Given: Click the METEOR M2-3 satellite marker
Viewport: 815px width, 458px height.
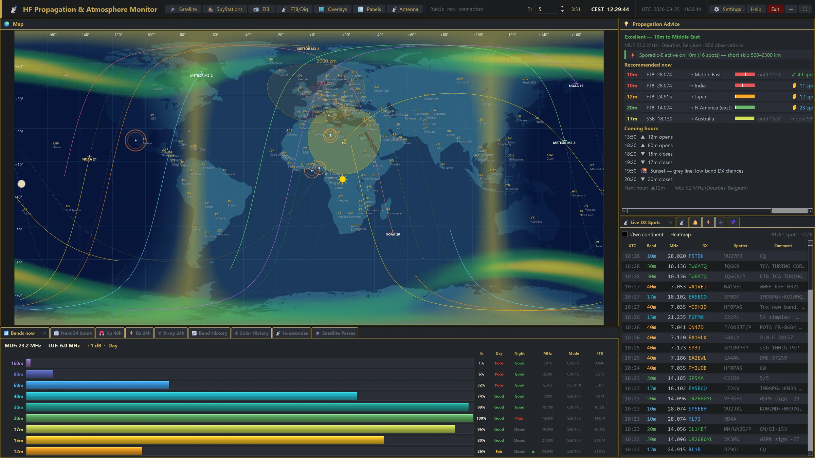Looking at the screenshot, I should click(564, 140).
